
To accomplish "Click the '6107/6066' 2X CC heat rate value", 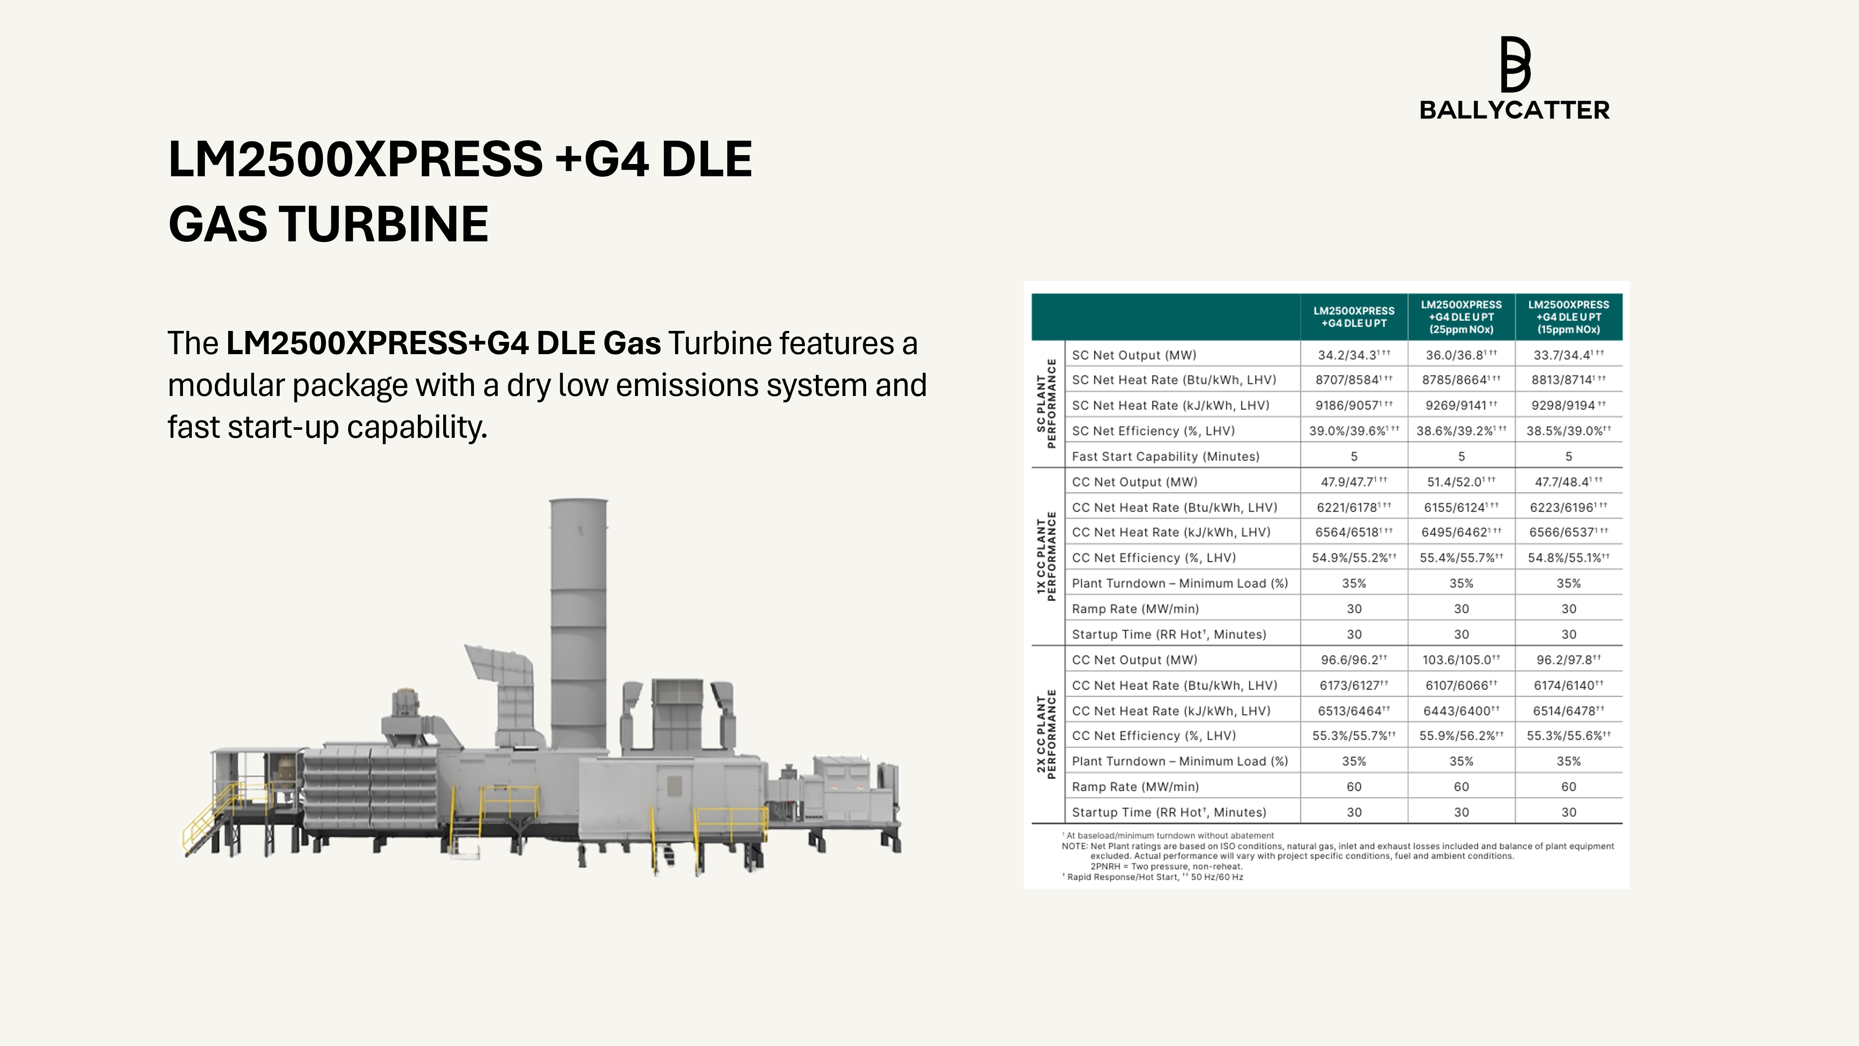I will click(x=1461, y=685).
